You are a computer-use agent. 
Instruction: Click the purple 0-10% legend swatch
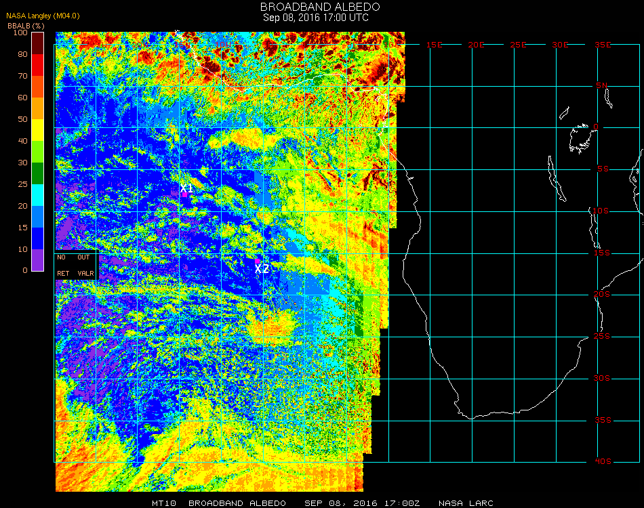tap(38, 260)
